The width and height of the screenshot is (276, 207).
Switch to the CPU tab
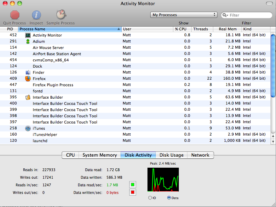click(x=70, y=155)
